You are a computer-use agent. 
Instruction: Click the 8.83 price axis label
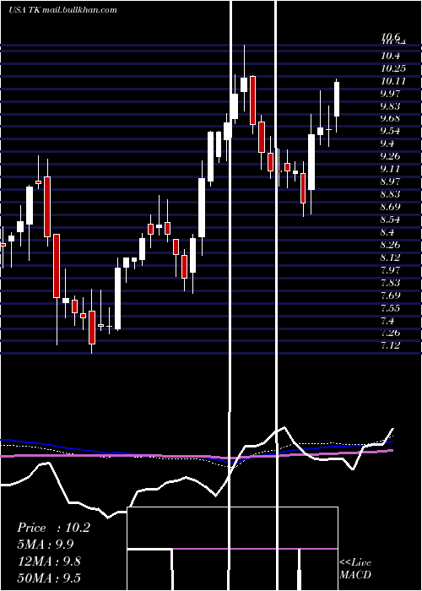(390, 194)
